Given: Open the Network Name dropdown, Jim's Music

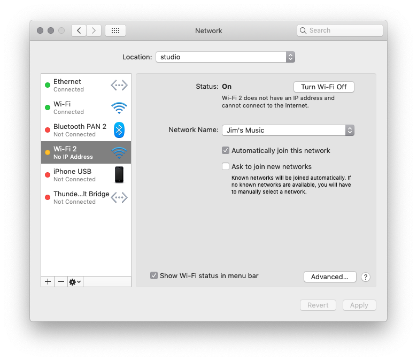Looking at the screenshot, I should coord(288,130).
